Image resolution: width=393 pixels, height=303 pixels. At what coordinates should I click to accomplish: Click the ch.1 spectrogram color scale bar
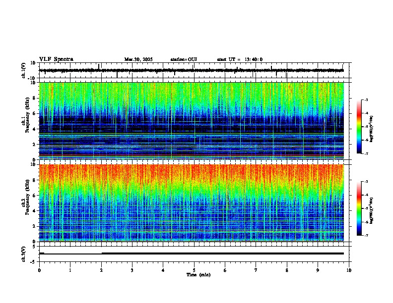click(x=359, y=127)
